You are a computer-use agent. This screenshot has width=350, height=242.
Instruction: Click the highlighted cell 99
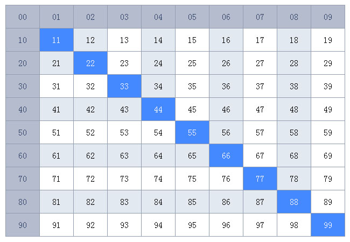(328, 225)
